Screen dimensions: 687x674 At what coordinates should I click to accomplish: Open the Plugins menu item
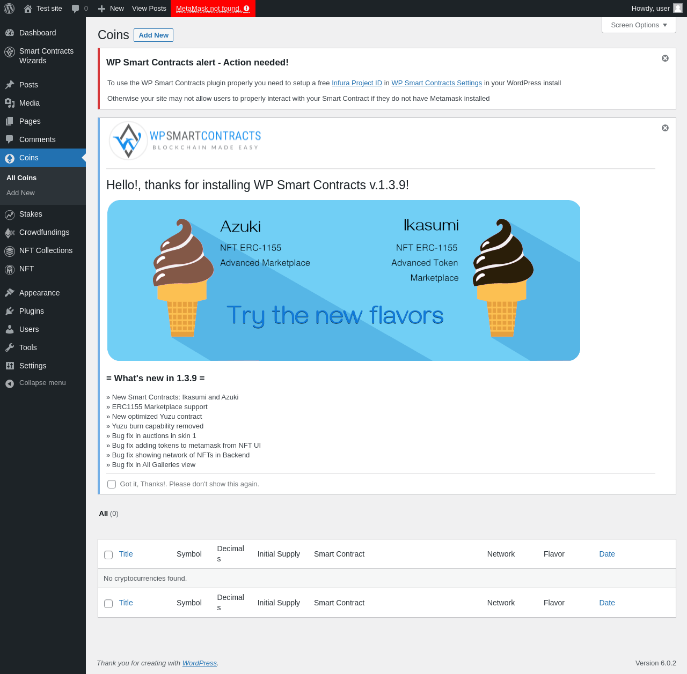click(43, 311)
